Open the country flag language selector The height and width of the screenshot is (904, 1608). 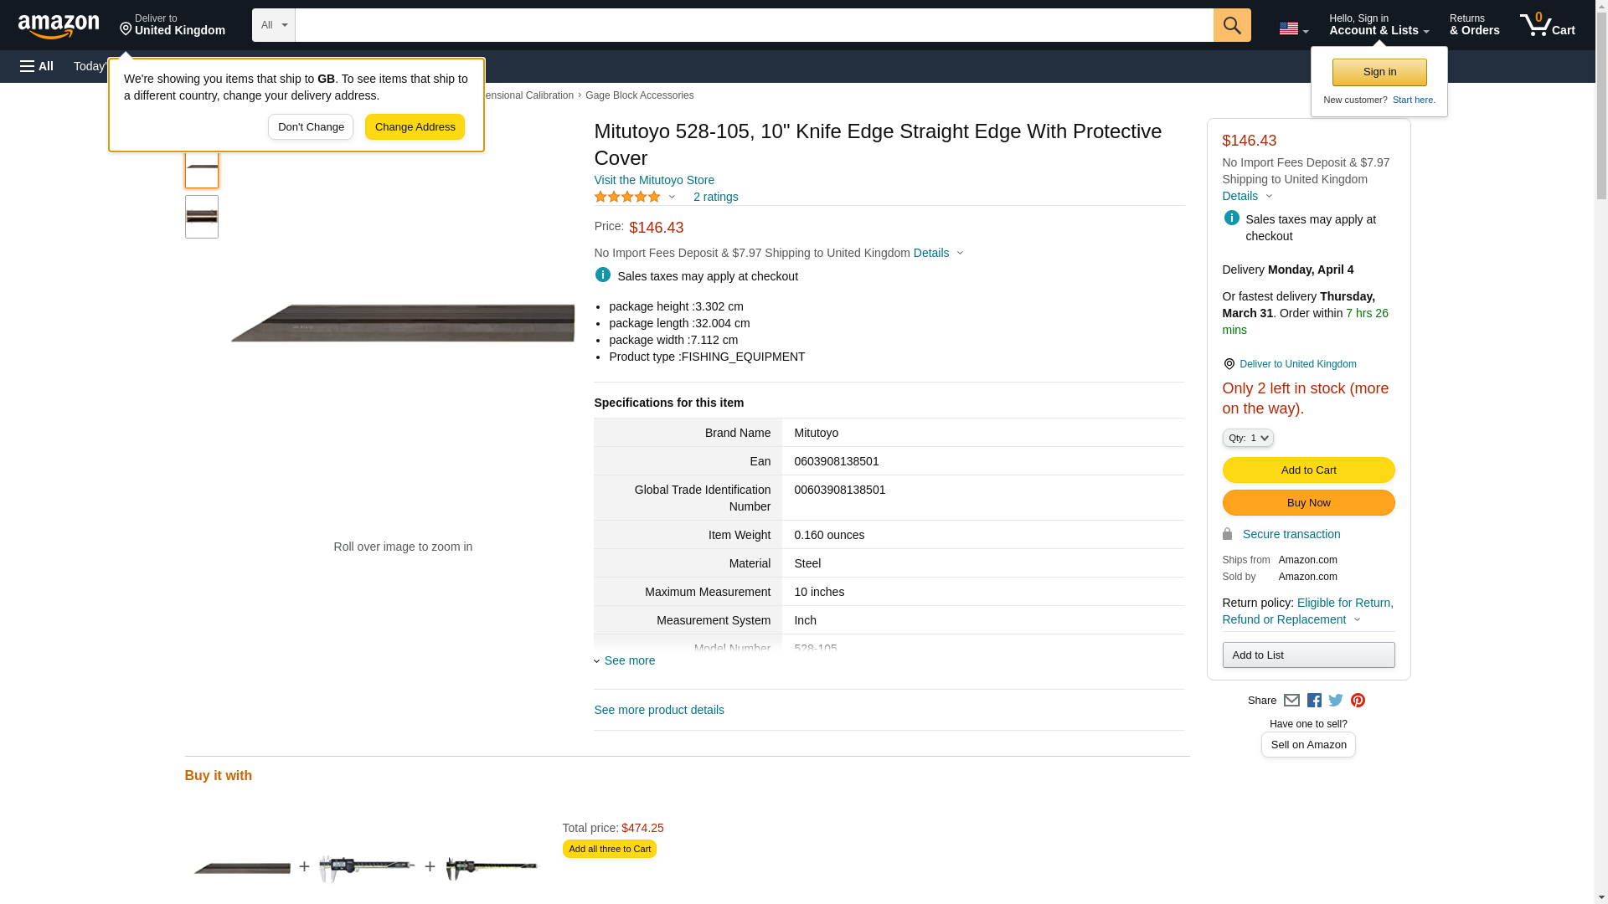pos(1293,28)
